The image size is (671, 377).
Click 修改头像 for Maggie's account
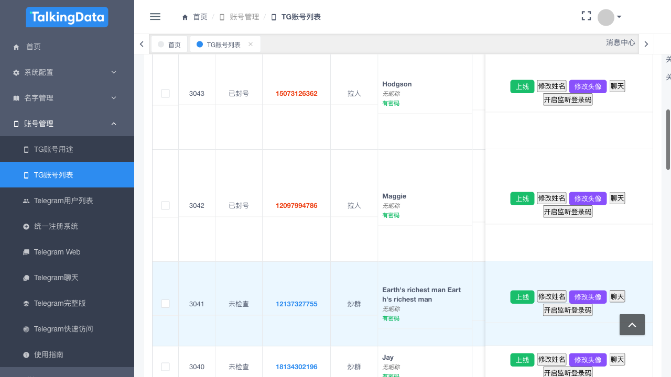tap(588, 198)
